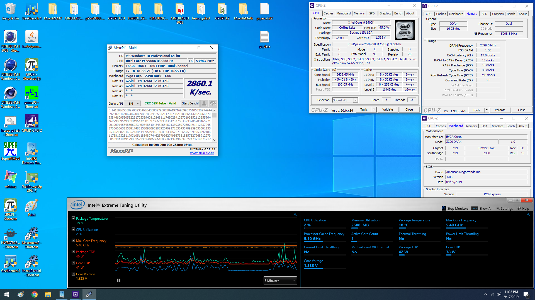Open TechPowerUp GPU-Z icon
535x300 pixels.
tap(32, 181)
